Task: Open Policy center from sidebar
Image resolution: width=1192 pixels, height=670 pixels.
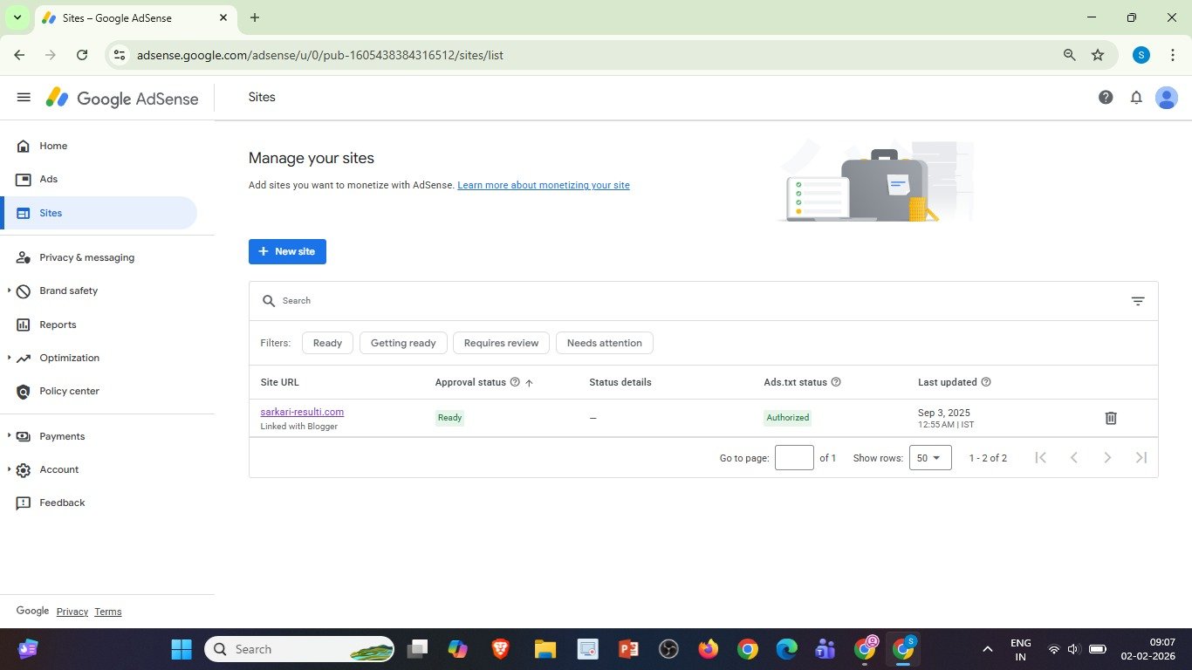Action: (69, 391)
